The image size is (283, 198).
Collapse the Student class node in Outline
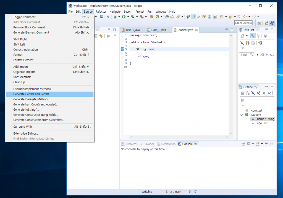coord(242,115)
